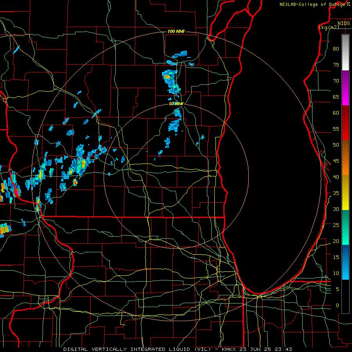Click the "KMKX" radar site identifier
Viewport: 352px width, 352px height.
[229, 349]
